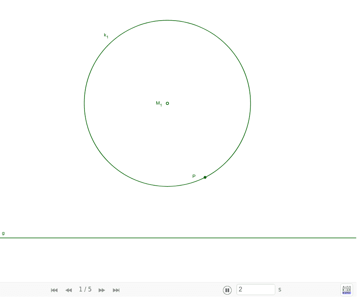Click the label M1

[x=159, y=104]
